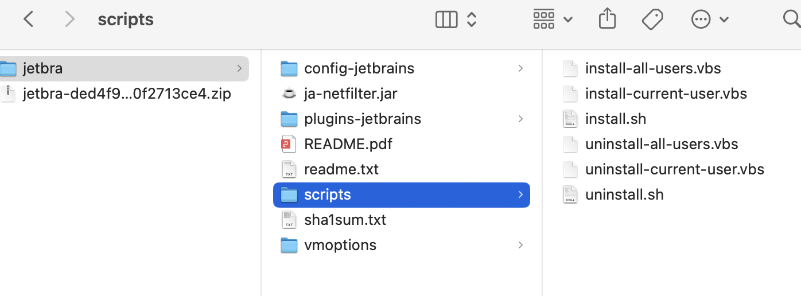Screen dimensions: 801x296
Task: Select the README.pdf file icon
Action: (x=289, y=144)
